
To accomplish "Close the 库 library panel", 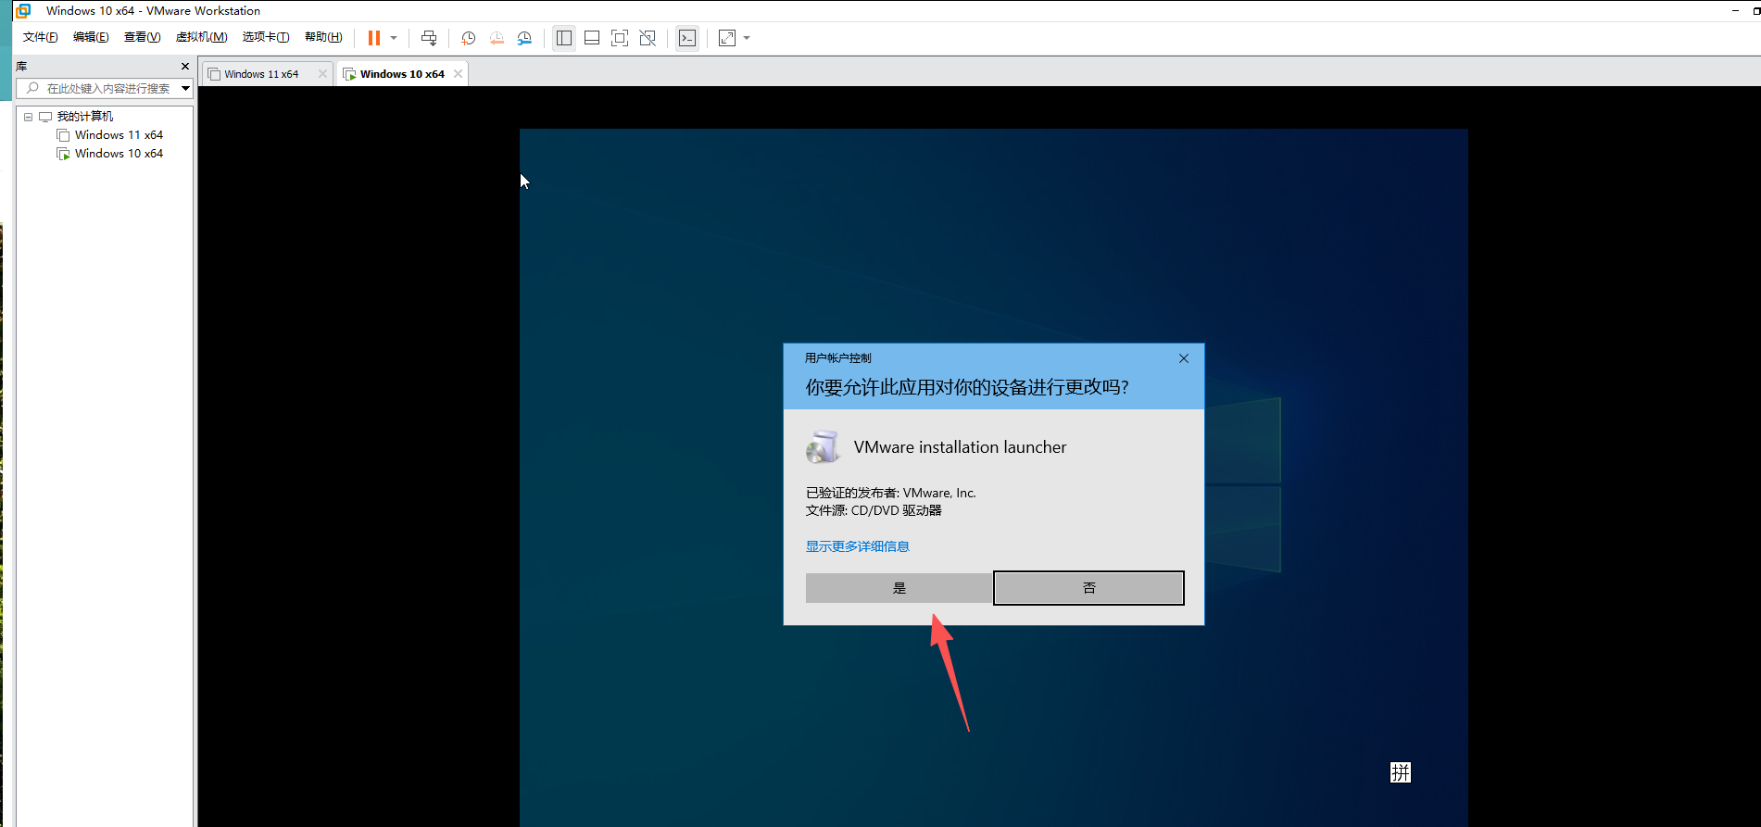I will (x=185, y=66).
